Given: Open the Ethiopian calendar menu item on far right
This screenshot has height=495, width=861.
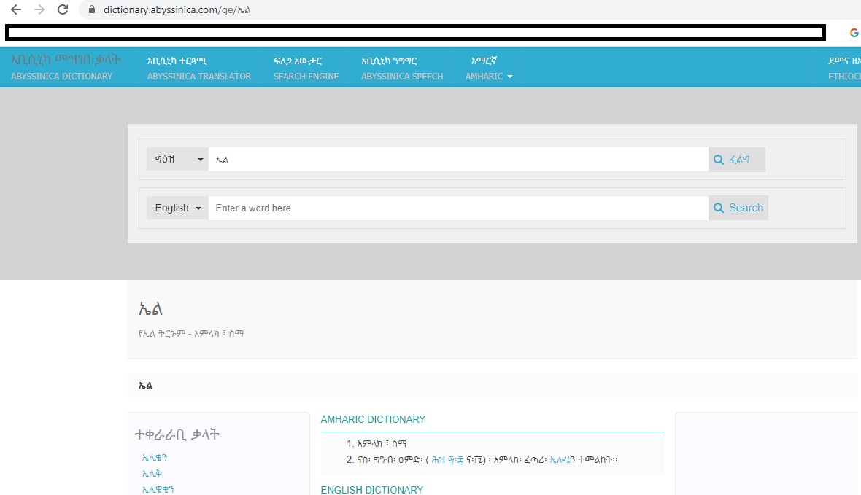Looking at the screenshot, I should click(844, 68).
